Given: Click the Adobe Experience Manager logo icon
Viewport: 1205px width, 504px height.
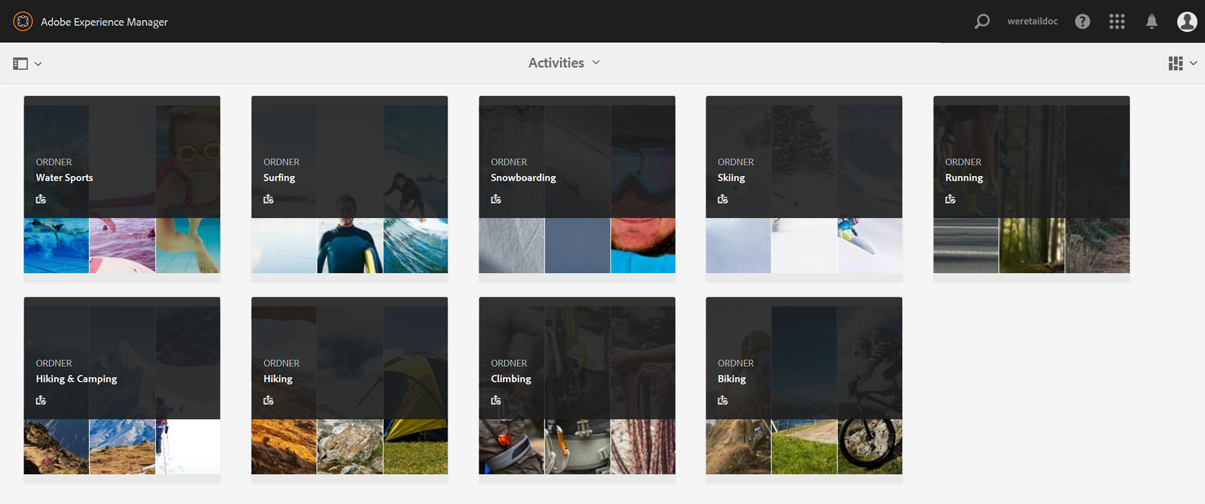Looking at the screenshot, I should [22, 21].
